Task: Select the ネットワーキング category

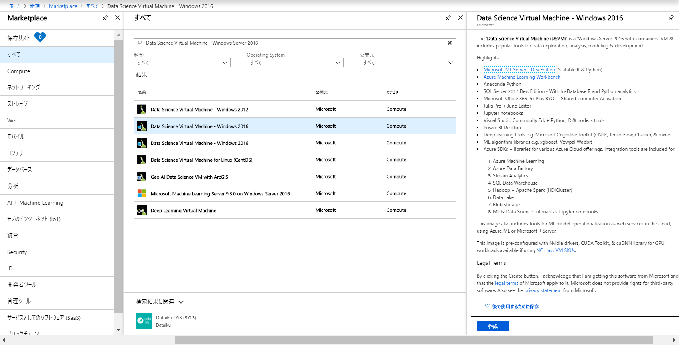Action: click(57, 87)
